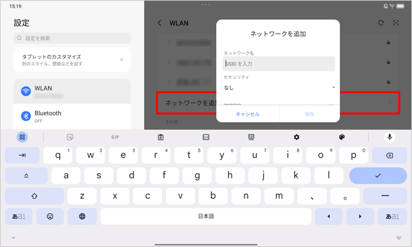Tap the b key
The image size is (412, 247).
coord(213,196)
